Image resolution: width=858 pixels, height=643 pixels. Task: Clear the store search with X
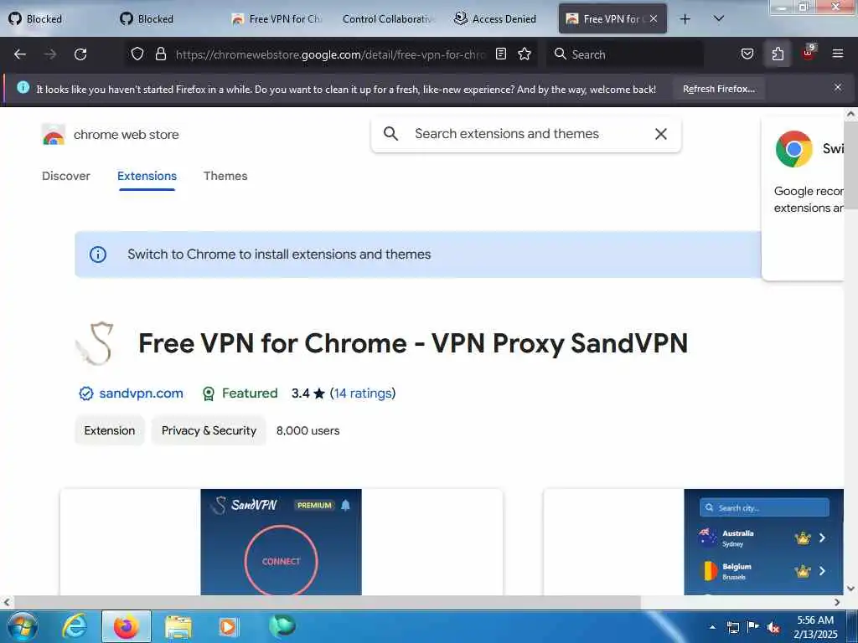point(660,134)
